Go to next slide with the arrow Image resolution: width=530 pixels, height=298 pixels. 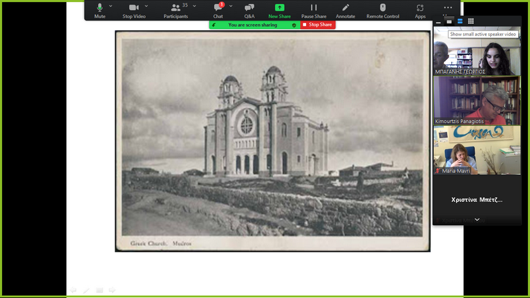click(112, 290)
